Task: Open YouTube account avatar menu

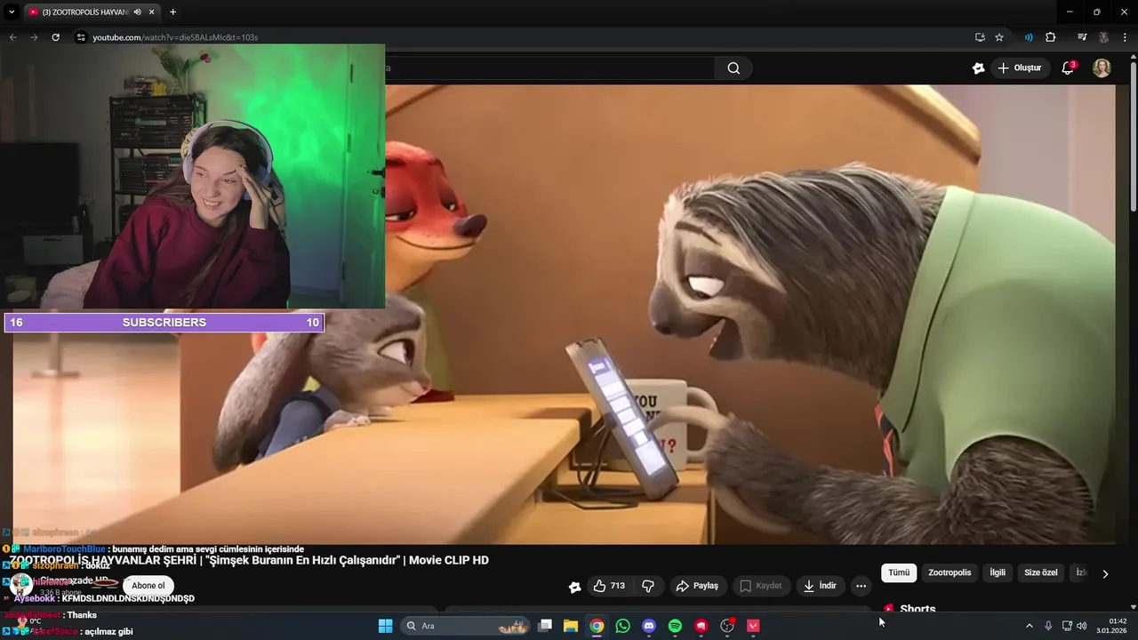Action: 1102,68
